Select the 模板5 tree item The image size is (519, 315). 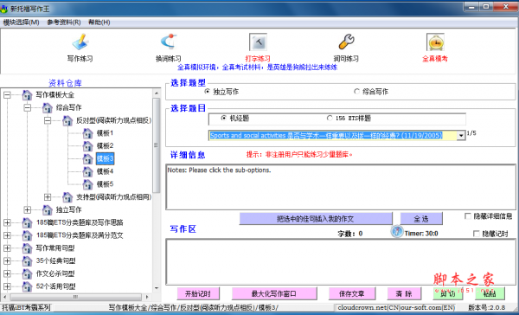pyautogui.click(x=105, y=184)
